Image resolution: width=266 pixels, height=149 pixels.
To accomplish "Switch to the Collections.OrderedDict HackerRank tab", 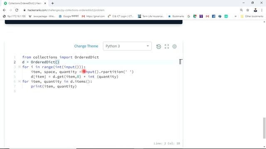I will (x=25, y=3).
